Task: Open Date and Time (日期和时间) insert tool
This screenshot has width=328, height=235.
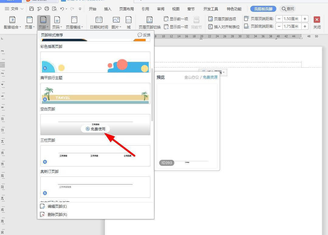Action: coord(99,23)
